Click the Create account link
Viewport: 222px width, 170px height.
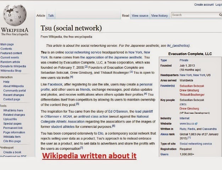204,5
